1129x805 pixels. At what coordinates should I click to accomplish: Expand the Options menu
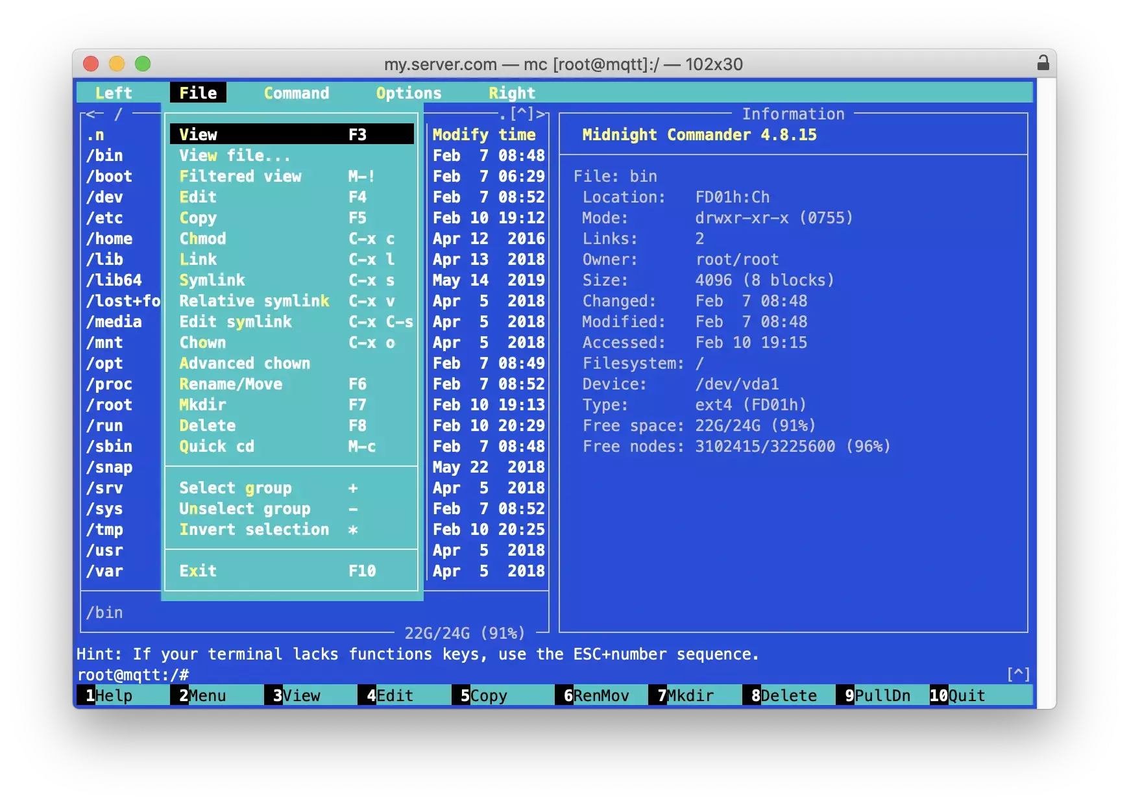click(408, 93)
